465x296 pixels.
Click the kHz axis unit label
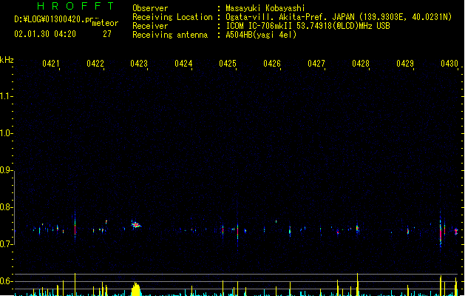pyautogui.click(x=7, y=60)
